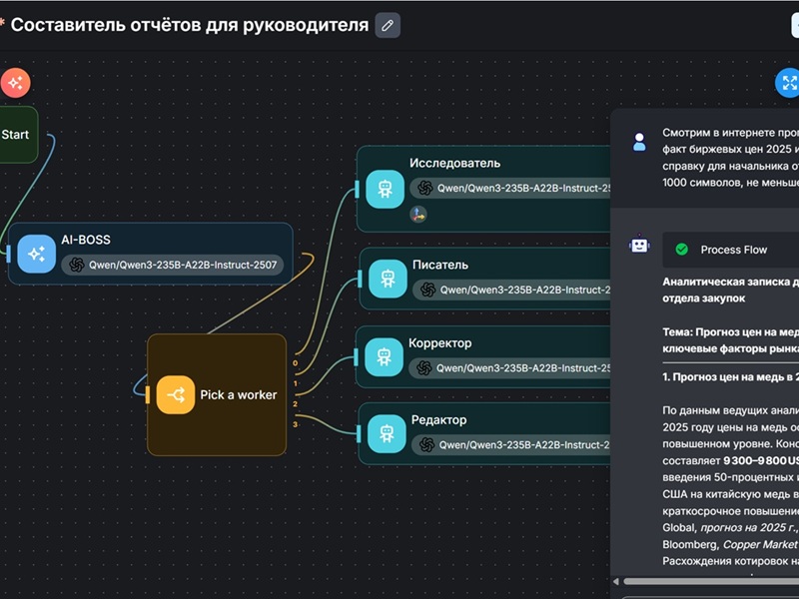Click the user avatar in the chat

pyautogui.click(x=639, y=142)
